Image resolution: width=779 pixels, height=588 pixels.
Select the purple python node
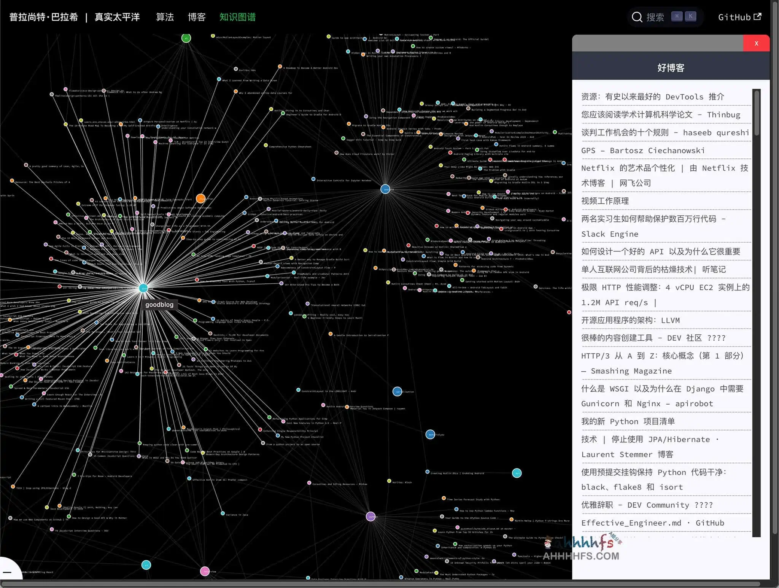coord(370,516)
